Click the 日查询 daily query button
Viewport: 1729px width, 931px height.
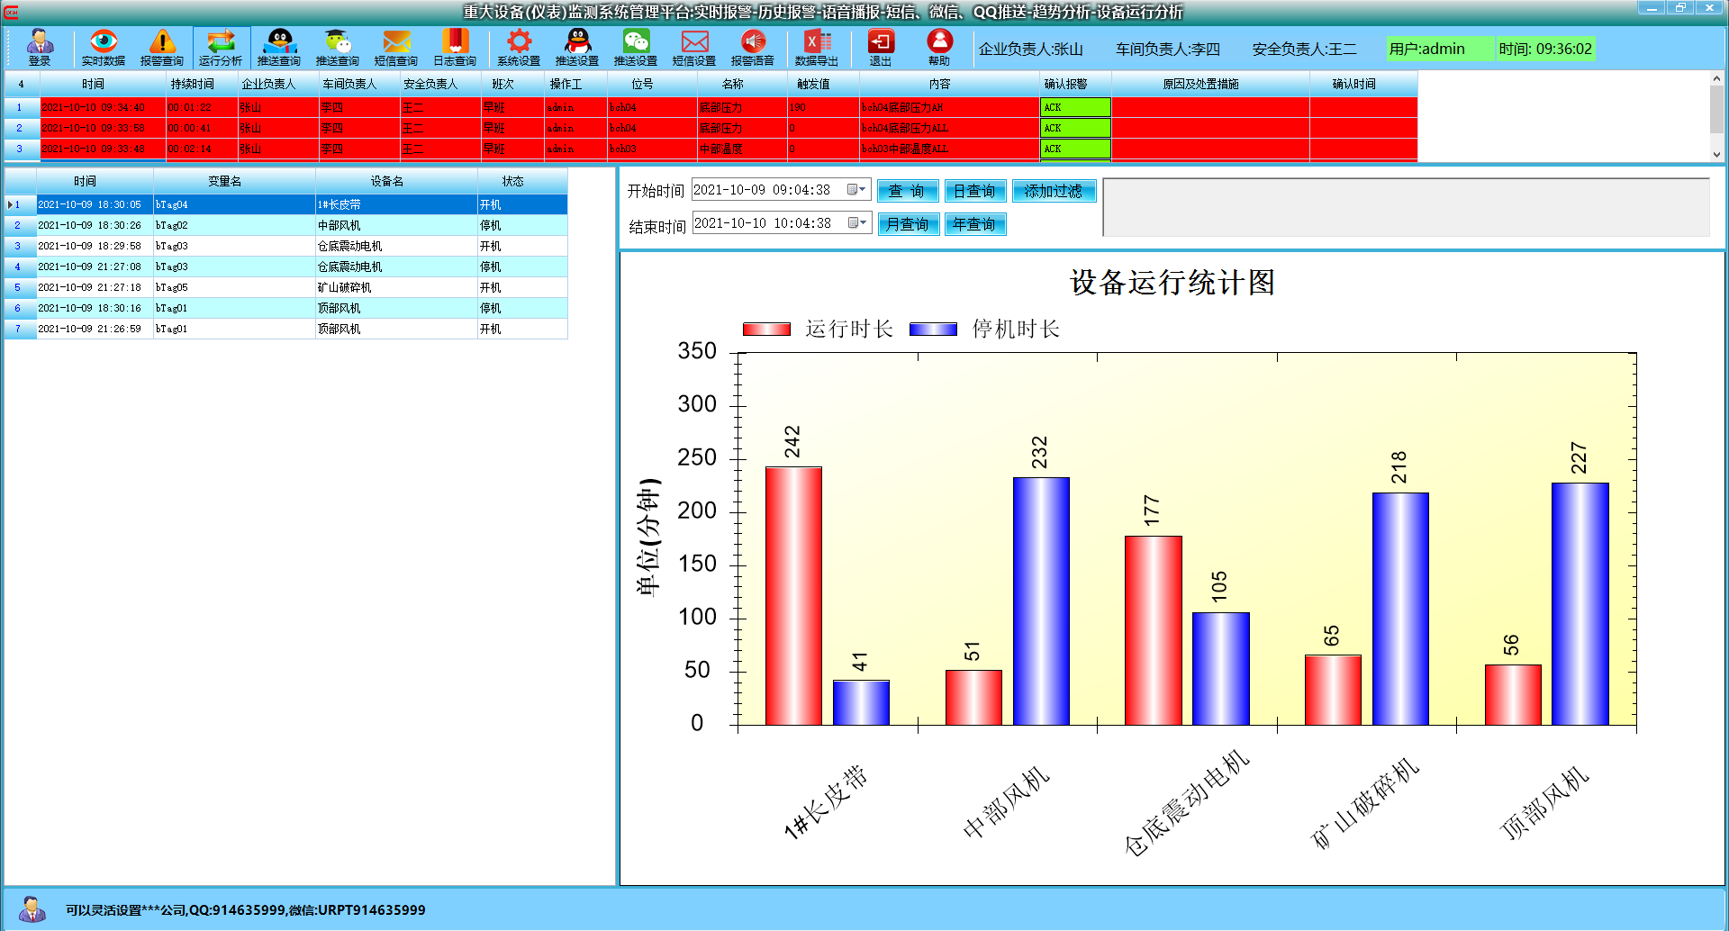(973, 191)
